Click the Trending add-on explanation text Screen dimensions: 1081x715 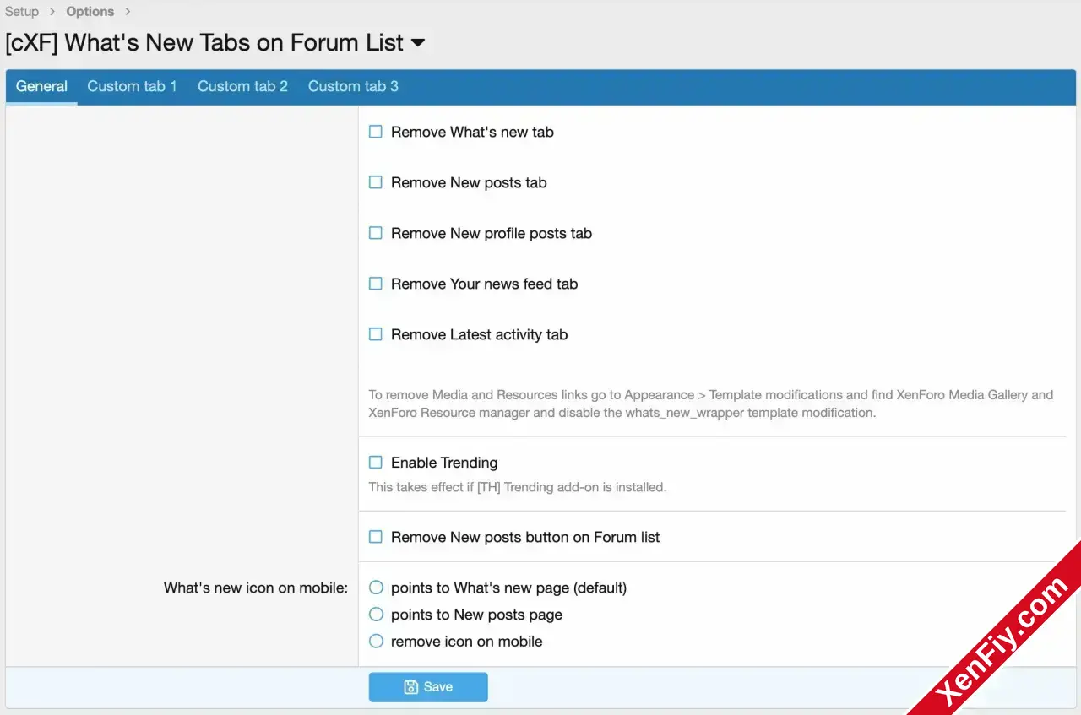click(518, 487)
